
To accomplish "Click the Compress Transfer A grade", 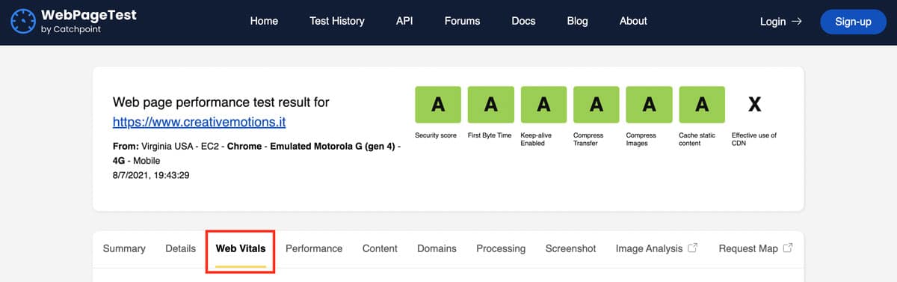I will coord(597,105).
